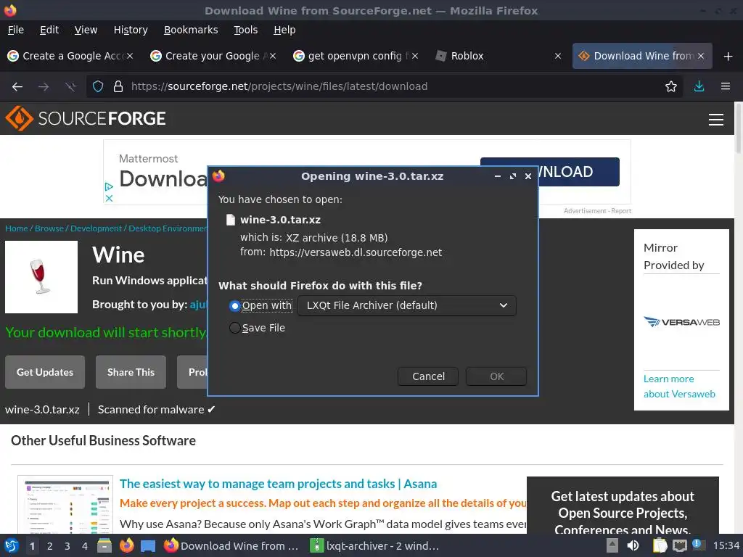Click the Asana ad thumbnail image
743x557 pixels.
tap(65, 505)
